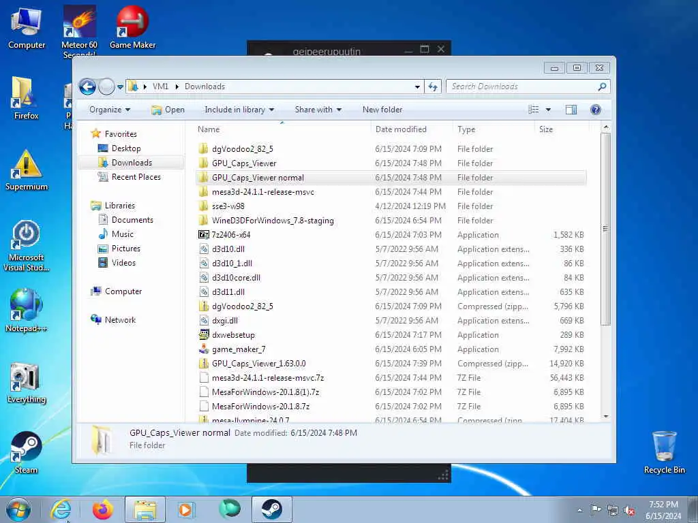The width and height of the screenshot is (698, 523).
Task: Open the recent pages dropdown next to Forward
Action: [x=120, y=87]
